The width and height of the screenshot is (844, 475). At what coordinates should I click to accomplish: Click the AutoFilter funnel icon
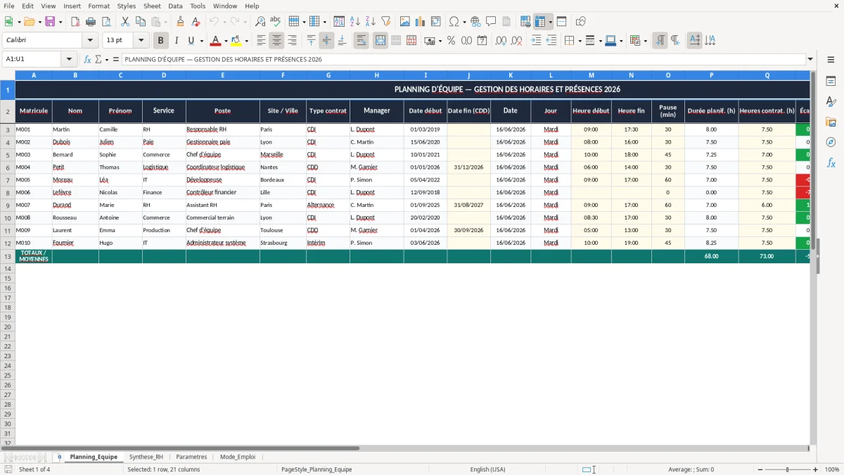[x=386, y=22]
